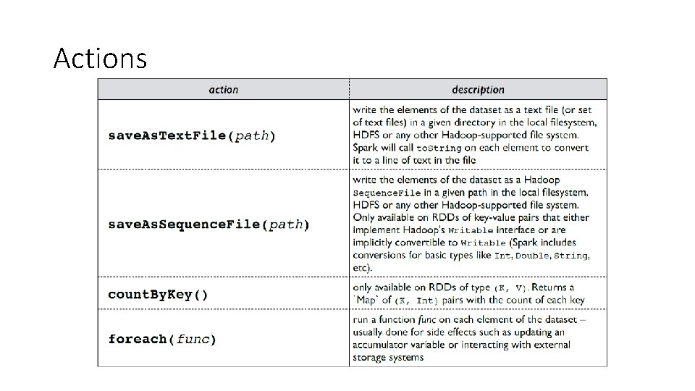695x391 pixels.
Task: Select the description column header
Action: tap(478, 89)
